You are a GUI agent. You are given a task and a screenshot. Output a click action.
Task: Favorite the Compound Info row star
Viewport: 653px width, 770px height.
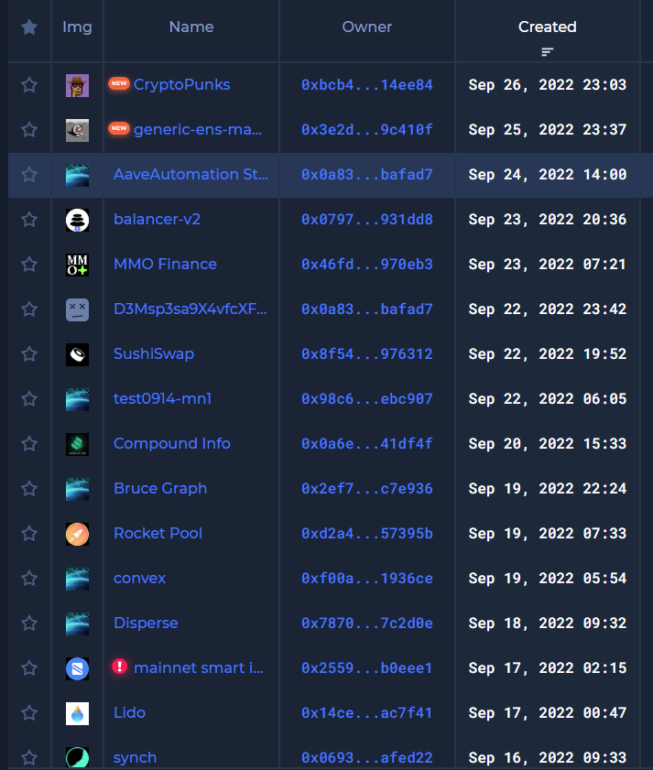tap(29, 444)
